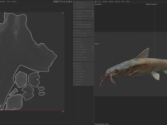This screenshot has width=167, height=125.
Task: Expand the More option in viewport
Action: click(x=97, y=44)
